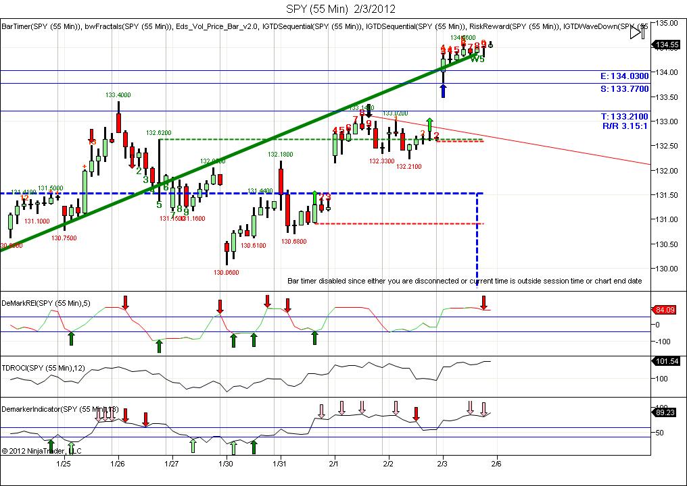687x486 pixels.
Task: Click the 132.1800 fractal high label
Action: tap(281, 155)
